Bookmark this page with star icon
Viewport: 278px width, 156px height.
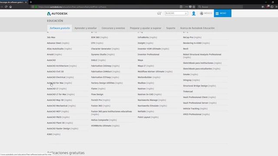pos(194,7)
